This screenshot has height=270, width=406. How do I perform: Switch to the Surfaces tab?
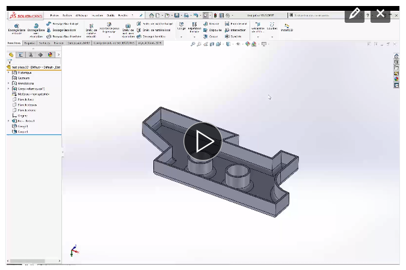coord(45,43)
